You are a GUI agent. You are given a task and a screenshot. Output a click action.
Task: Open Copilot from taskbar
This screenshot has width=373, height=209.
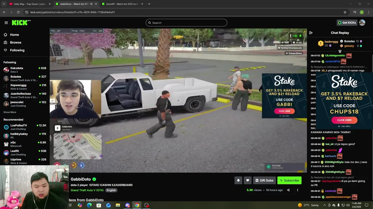pos(80,205)
